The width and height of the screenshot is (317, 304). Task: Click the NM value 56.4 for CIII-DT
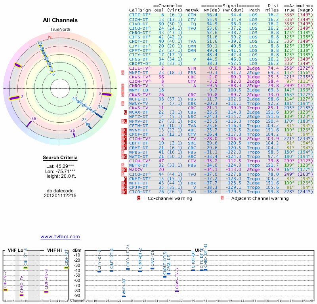(212, 15)
